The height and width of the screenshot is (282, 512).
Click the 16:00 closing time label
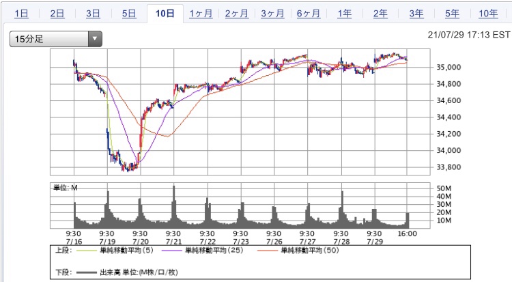(x=407, y=234)
